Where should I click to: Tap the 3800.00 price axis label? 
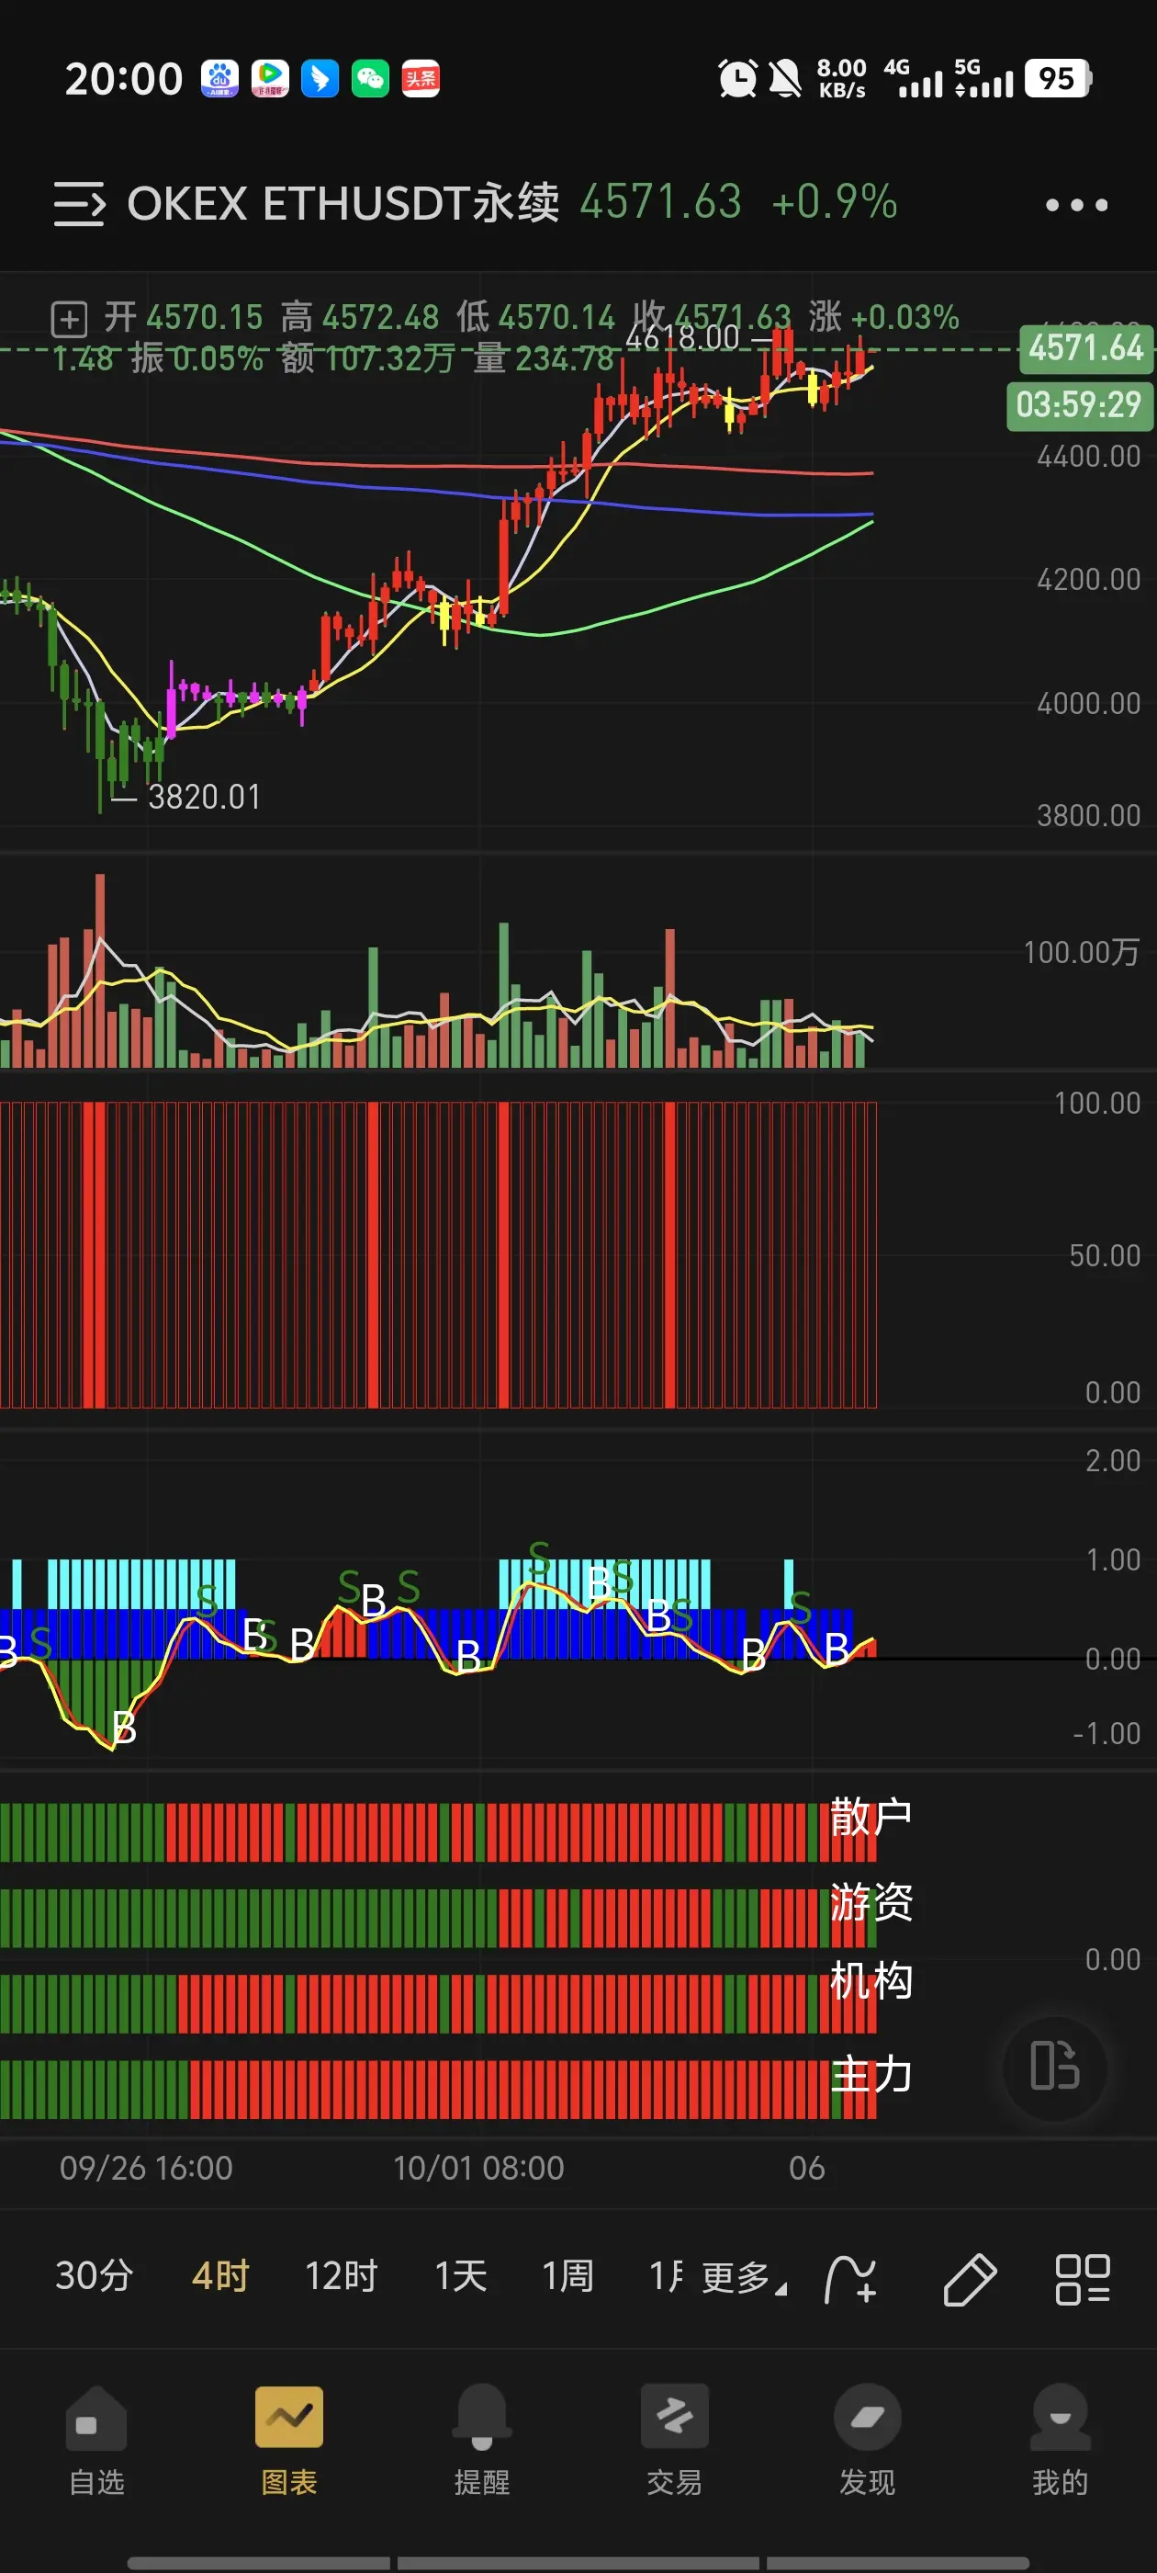[x=1088, y=815]
